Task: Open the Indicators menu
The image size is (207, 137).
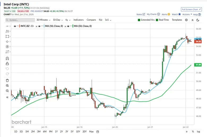Action: point(78,20)
